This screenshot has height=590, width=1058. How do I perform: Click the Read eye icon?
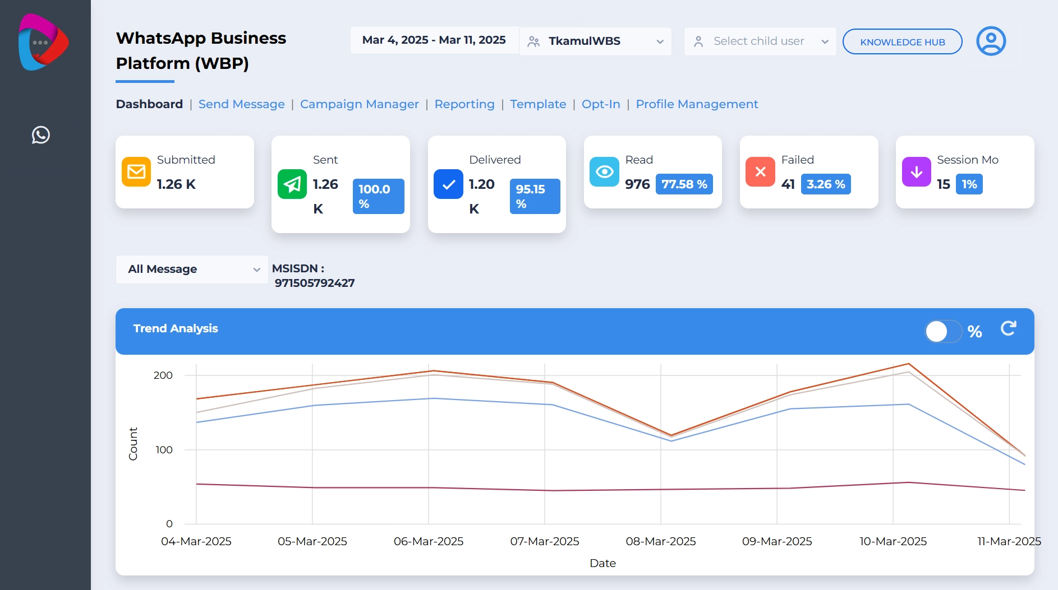[x=604, y=171]
